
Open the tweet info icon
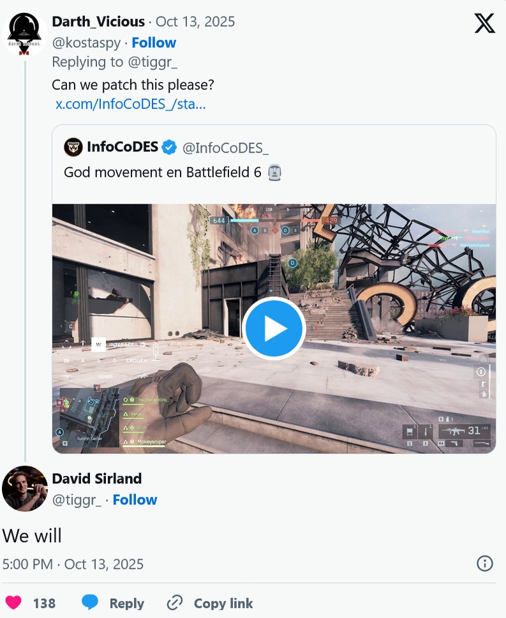click(484, 563)
